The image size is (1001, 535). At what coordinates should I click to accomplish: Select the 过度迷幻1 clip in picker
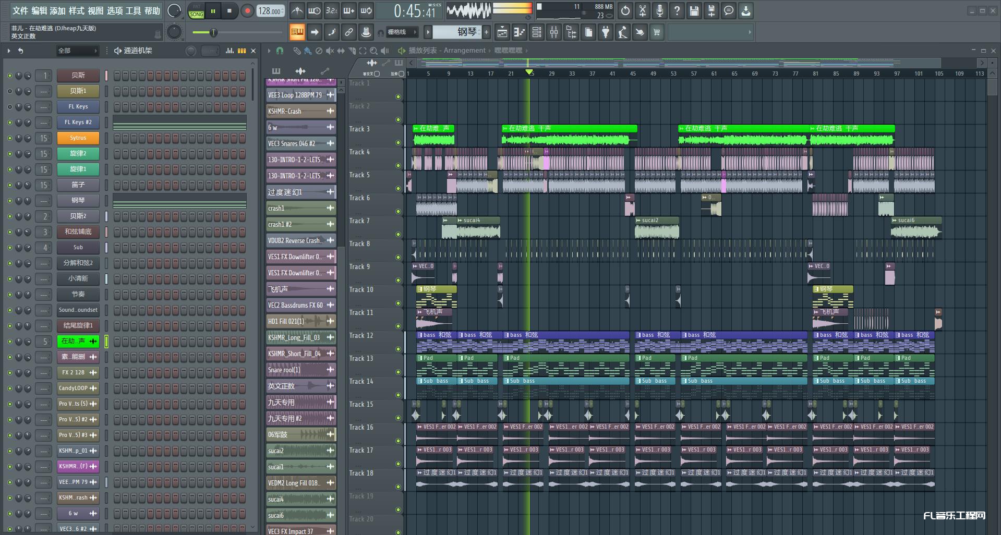(x=301, y=192)
